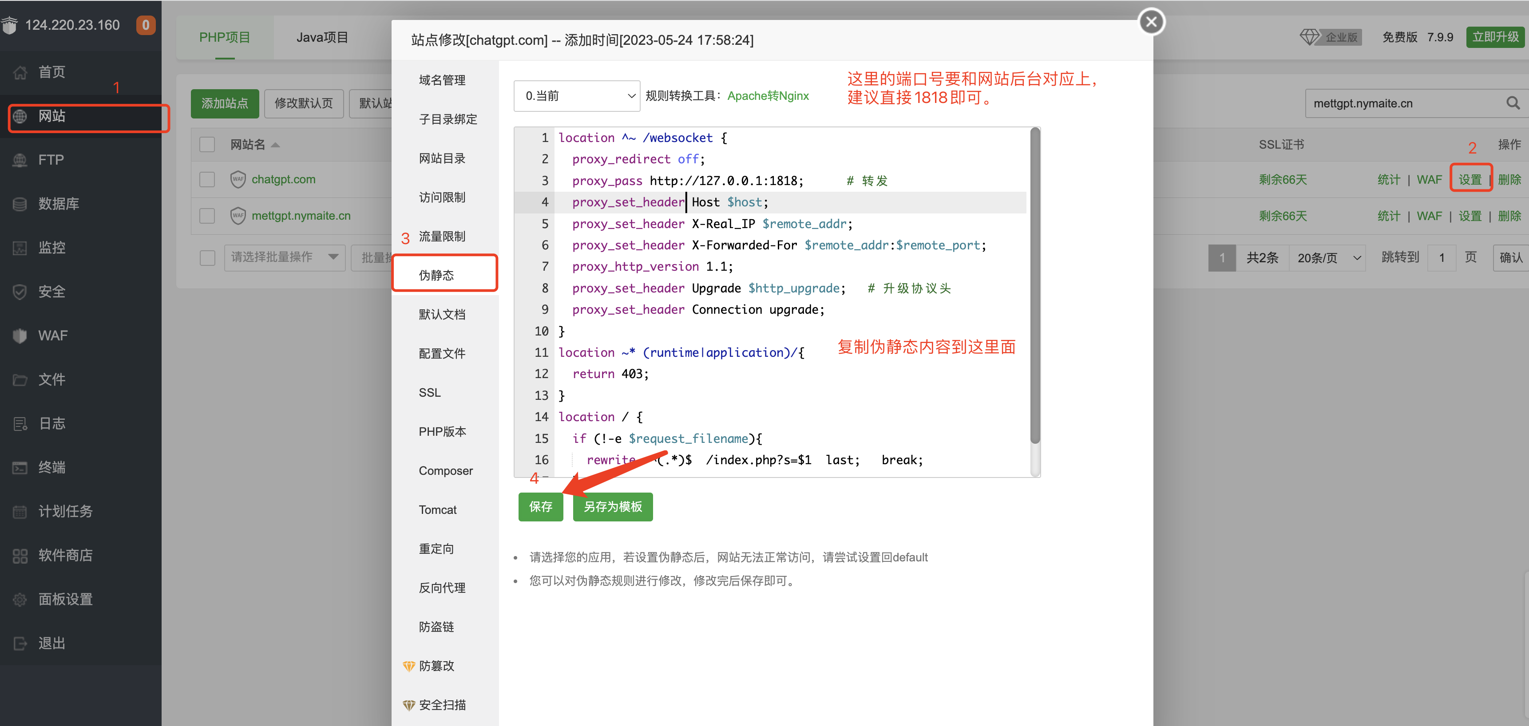Change the 20条/页 page size dropdown

1327,257
